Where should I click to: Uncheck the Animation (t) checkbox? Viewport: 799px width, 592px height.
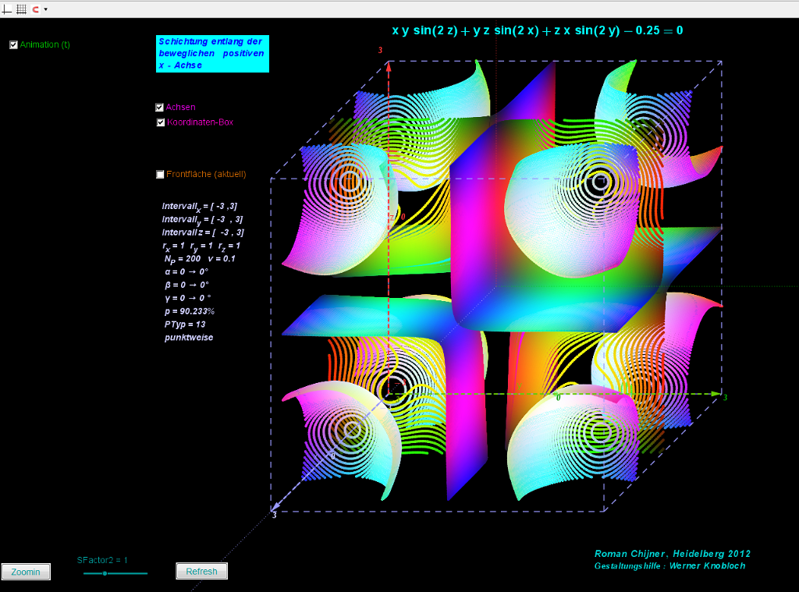point(13,45)
